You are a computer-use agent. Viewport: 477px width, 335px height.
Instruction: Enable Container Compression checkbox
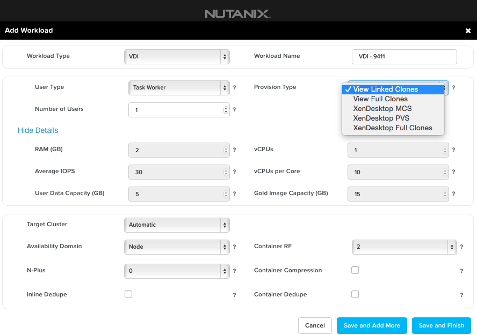tap(355, 270)
